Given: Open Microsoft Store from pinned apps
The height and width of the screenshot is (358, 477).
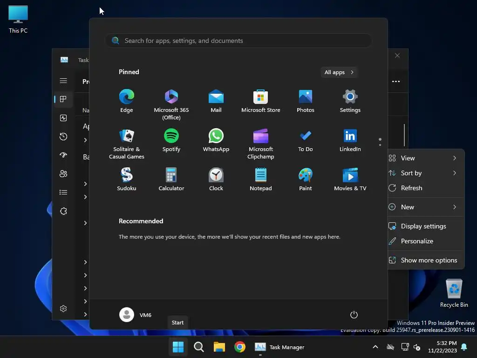Looking at the screenshot, I should point(261,101).
